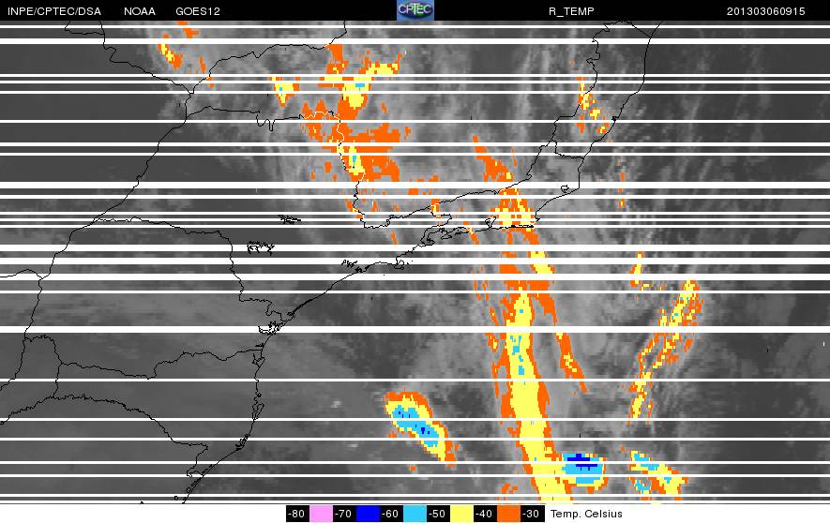Image resolution: width=830 pixels, height=523 pixels.
Task: Click the 201303060915 timestamp
Action: click(x=766, y=11)
